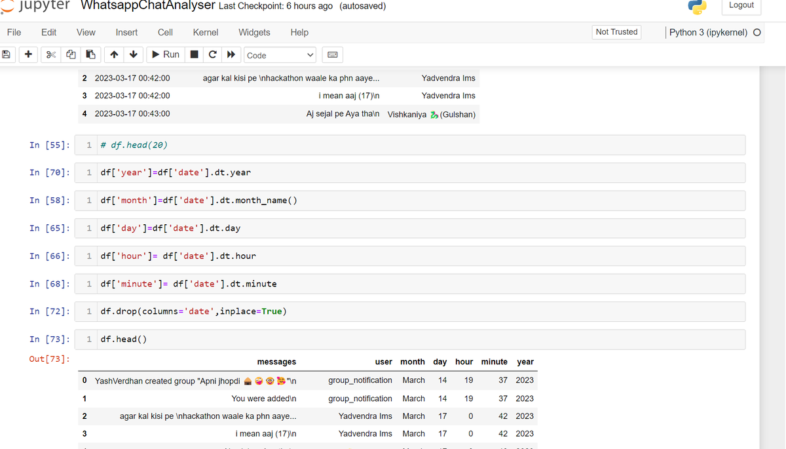Open the Kernel menu
This screenshot has width=786, height=449.
tap(206, 32)
